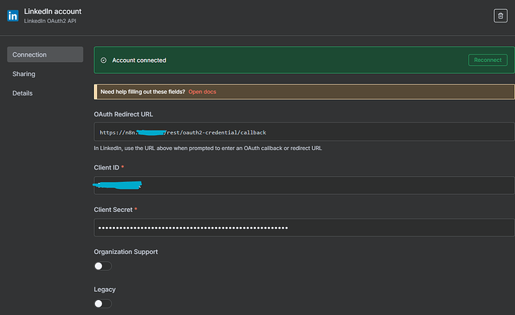This screenshot has width=515, height=315.
Task: Click the LinkedIn logo icon
Action: click(x=13, y=16)
